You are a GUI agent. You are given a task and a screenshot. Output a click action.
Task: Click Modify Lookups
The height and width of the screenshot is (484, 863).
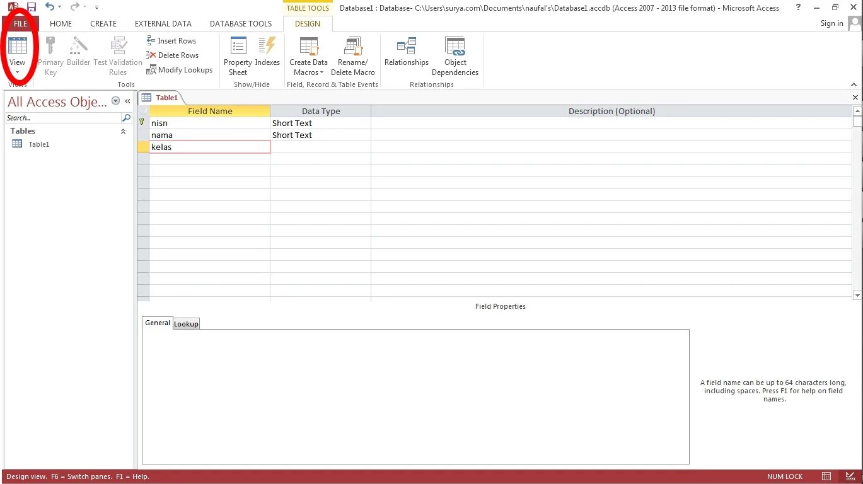(180, 70)
